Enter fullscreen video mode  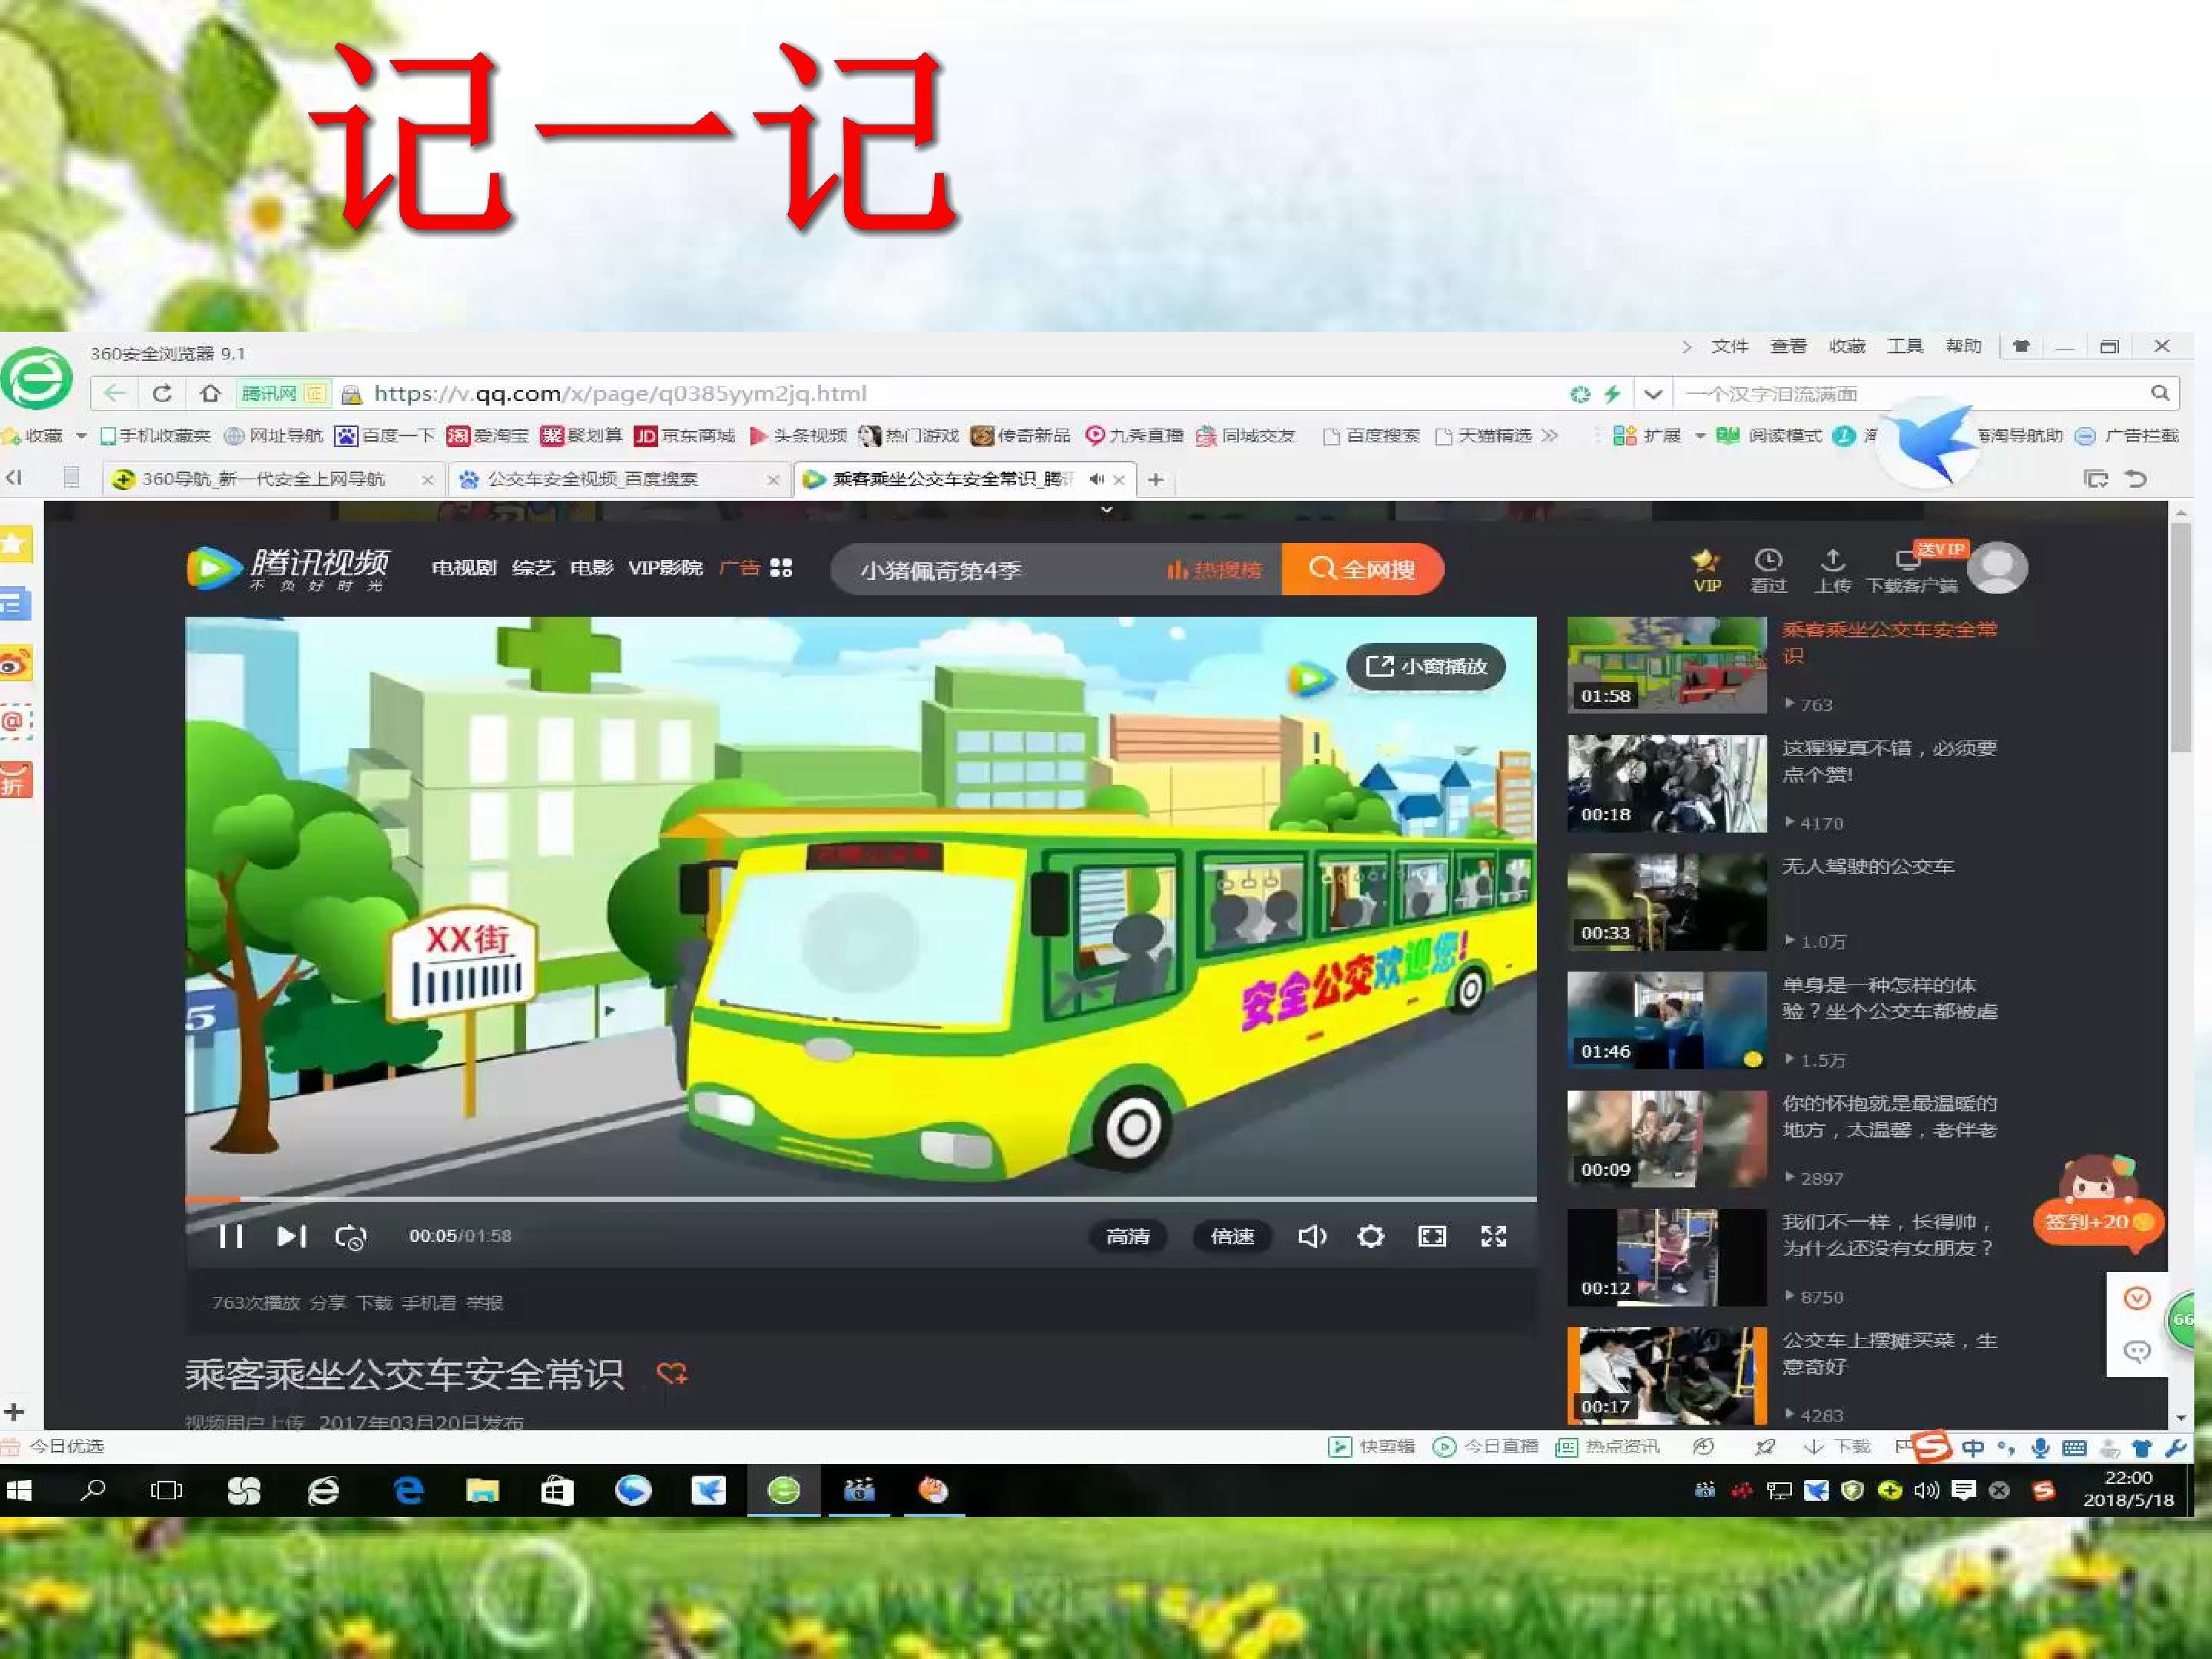(1493, 1237)
